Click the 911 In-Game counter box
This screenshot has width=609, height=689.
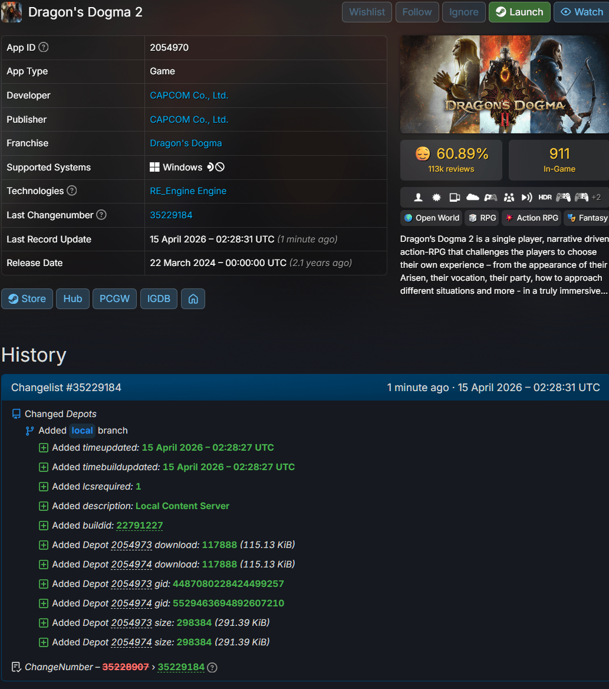(x=558, y=160)
